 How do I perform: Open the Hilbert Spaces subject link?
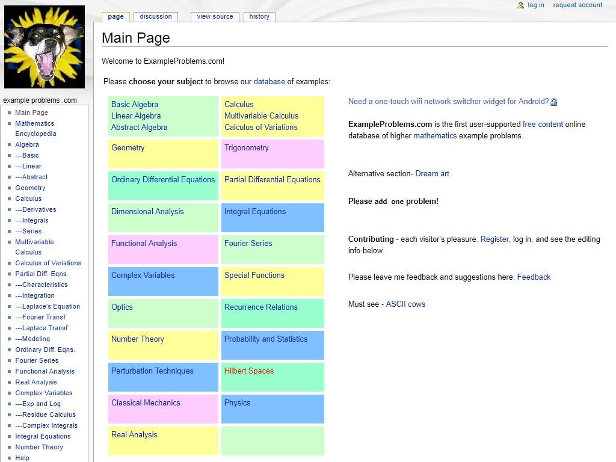(248, 371)
